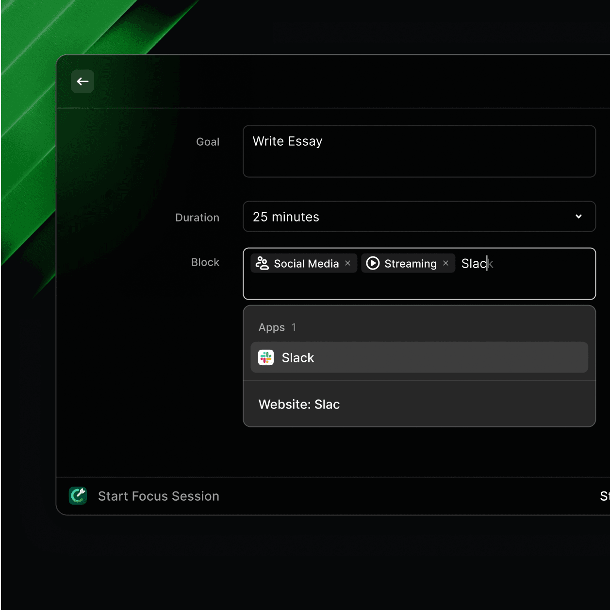Click the Social Media tag label
Image resolution: width=610 pixels, height=610 pixels.
[x=306, y=264]
